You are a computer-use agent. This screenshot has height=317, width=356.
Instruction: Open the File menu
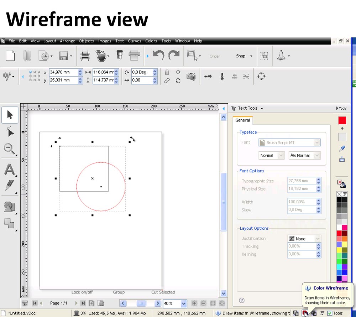click(12, 41)
